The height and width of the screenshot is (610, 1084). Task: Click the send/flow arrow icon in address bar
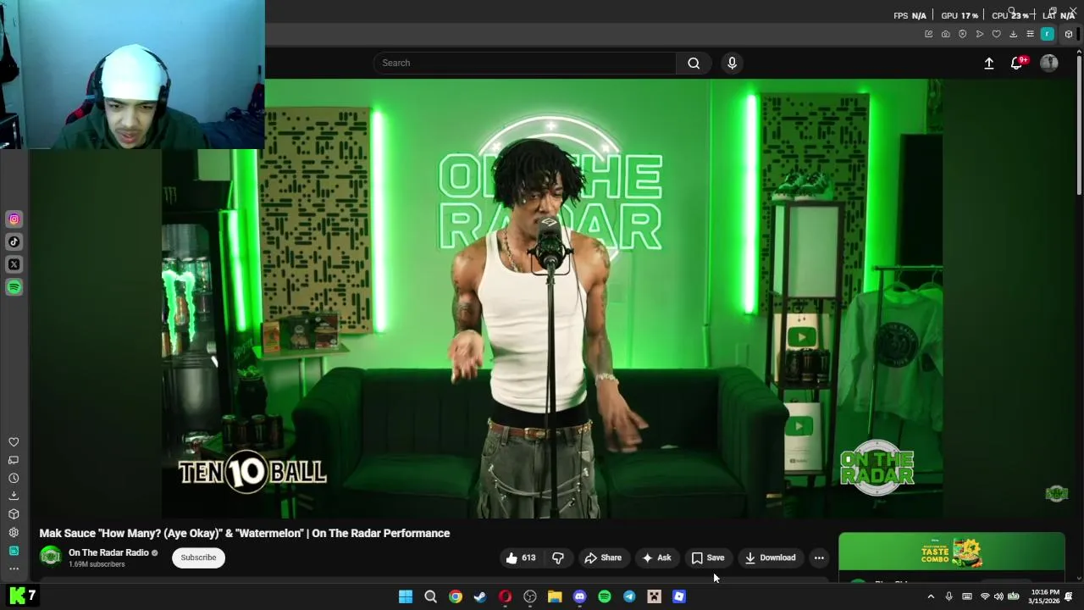[979, 34]
